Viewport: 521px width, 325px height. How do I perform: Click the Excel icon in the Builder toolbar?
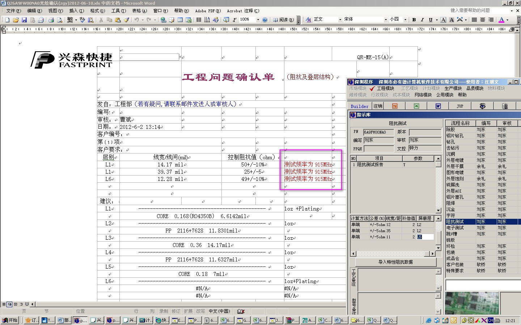[416, 106]
